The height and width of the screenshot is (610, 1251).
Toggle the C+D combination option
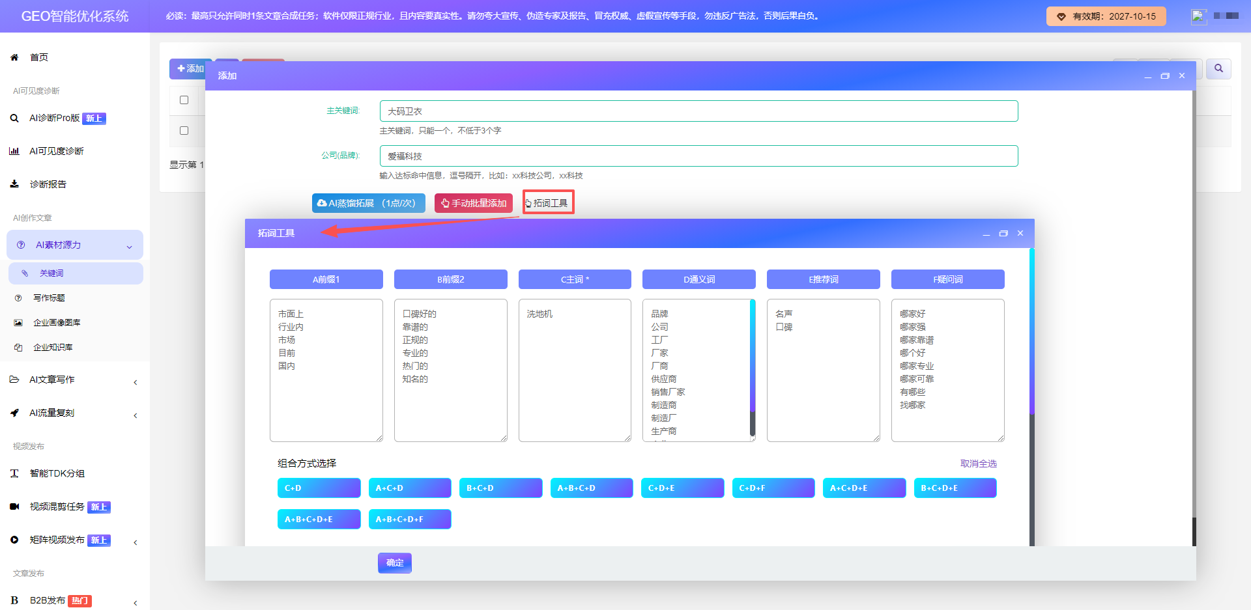(319, 488)
